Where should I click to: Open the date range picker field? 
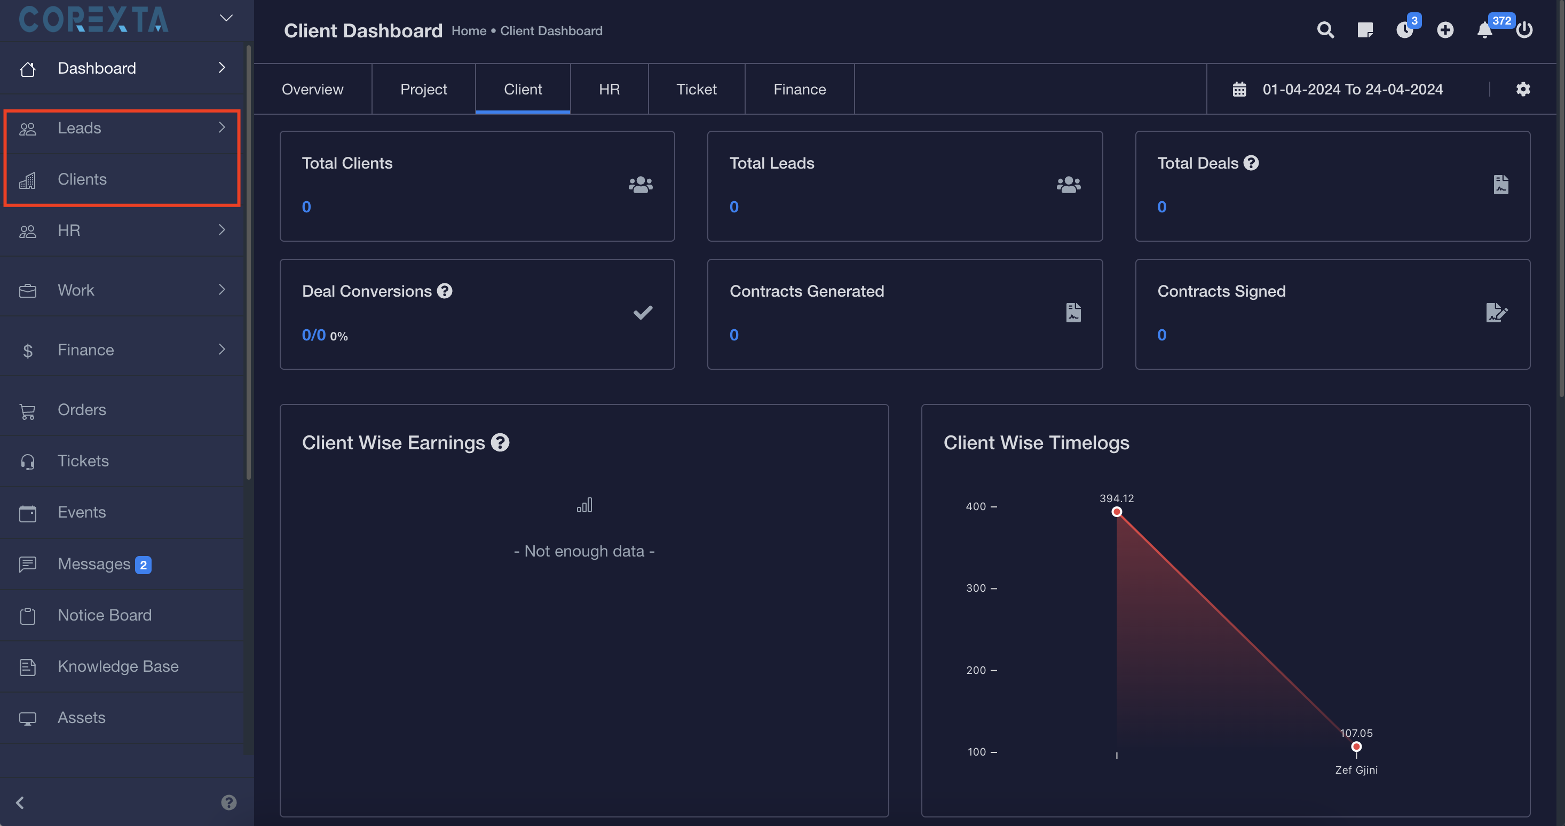[x=1351, y=89]
